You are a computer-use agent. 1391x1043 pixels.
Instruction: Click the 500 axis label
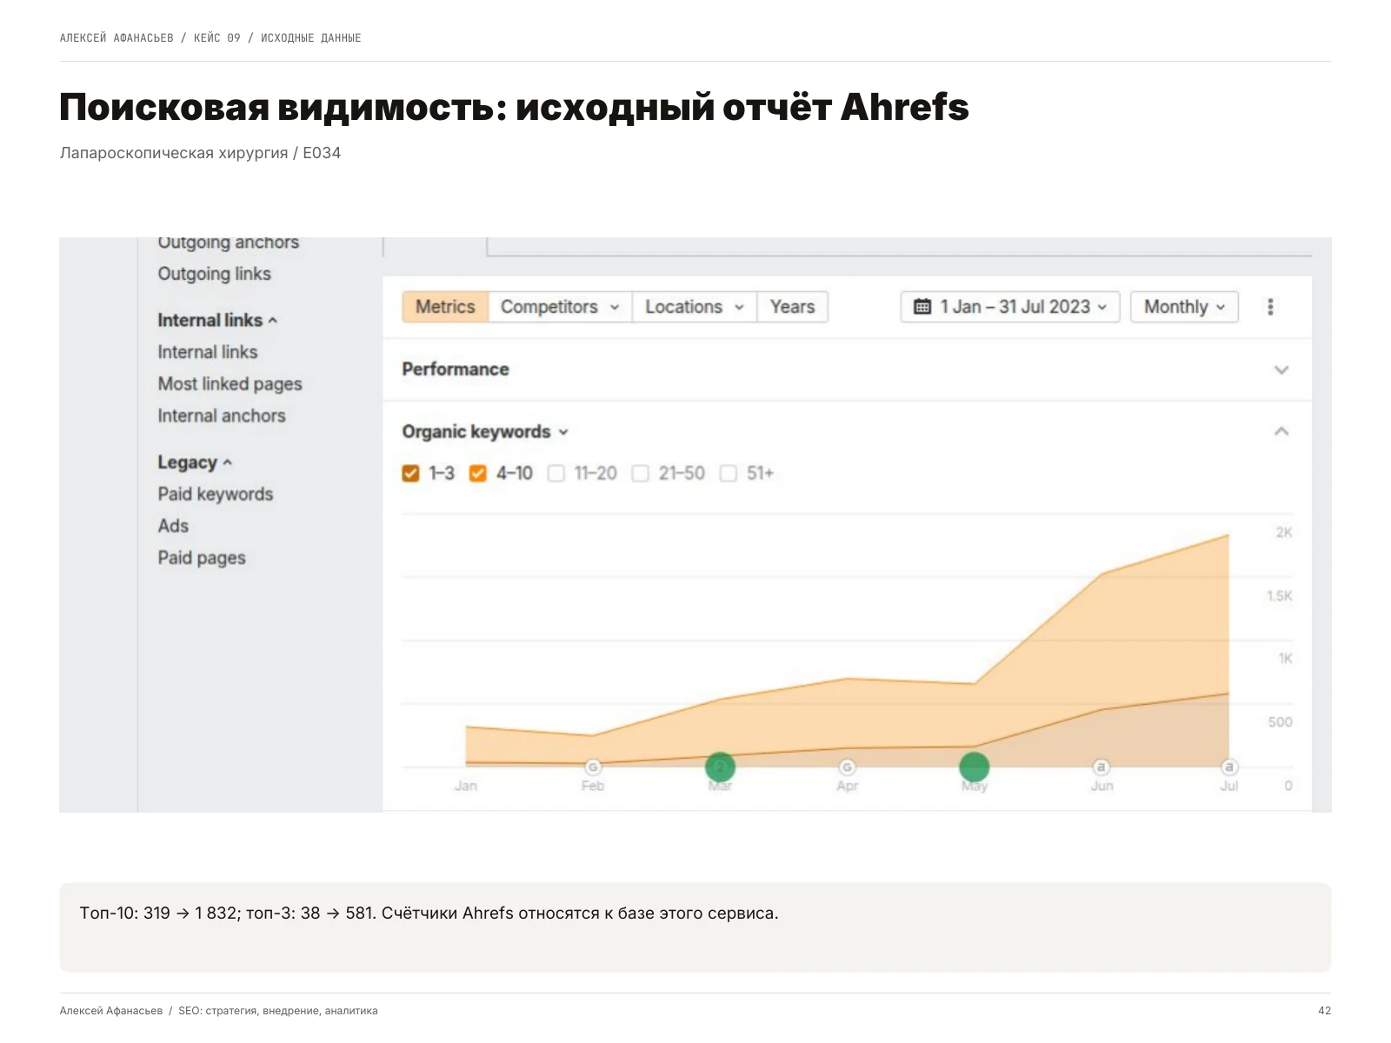coord(1280,722)
